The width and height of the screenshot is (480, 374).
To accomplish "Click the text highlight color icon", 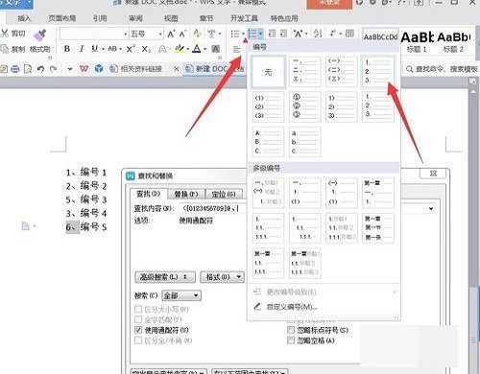I will (x=180, y=49).
